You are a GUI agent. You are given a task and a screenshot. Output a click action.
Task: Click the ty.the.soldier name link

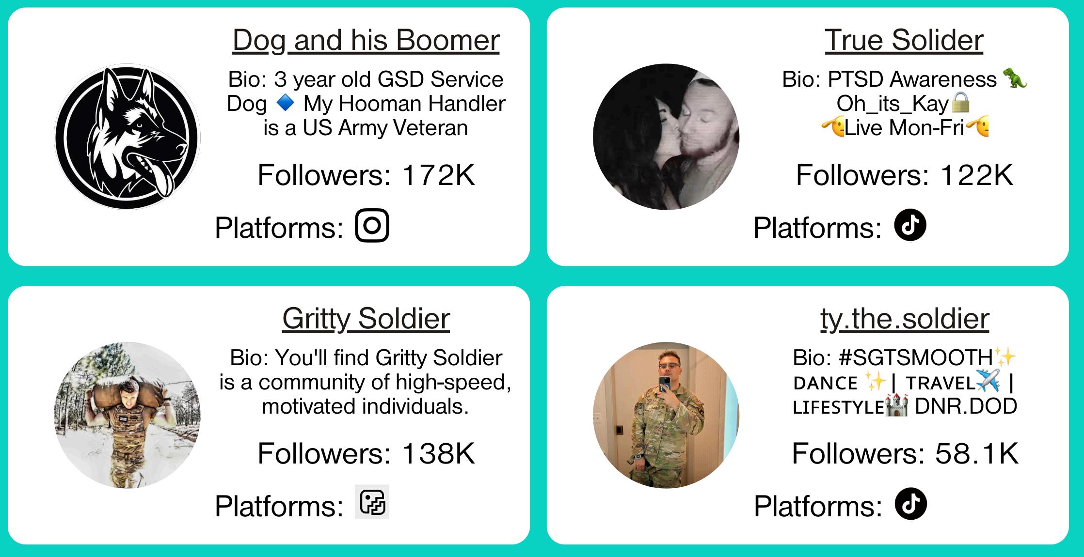coord(905,318)
